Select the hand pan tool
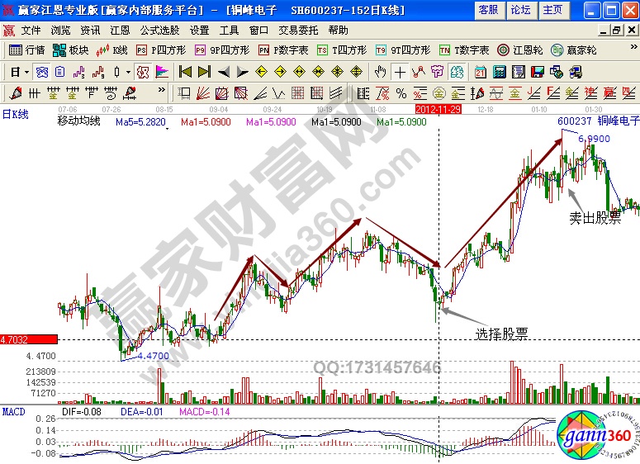 pos(381,71)
